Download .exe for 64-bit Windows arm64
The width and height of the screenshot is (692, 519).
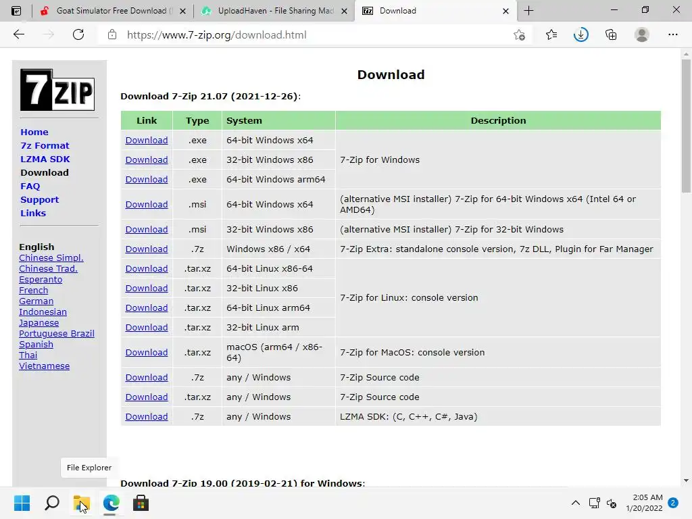[x=147, y=180]
